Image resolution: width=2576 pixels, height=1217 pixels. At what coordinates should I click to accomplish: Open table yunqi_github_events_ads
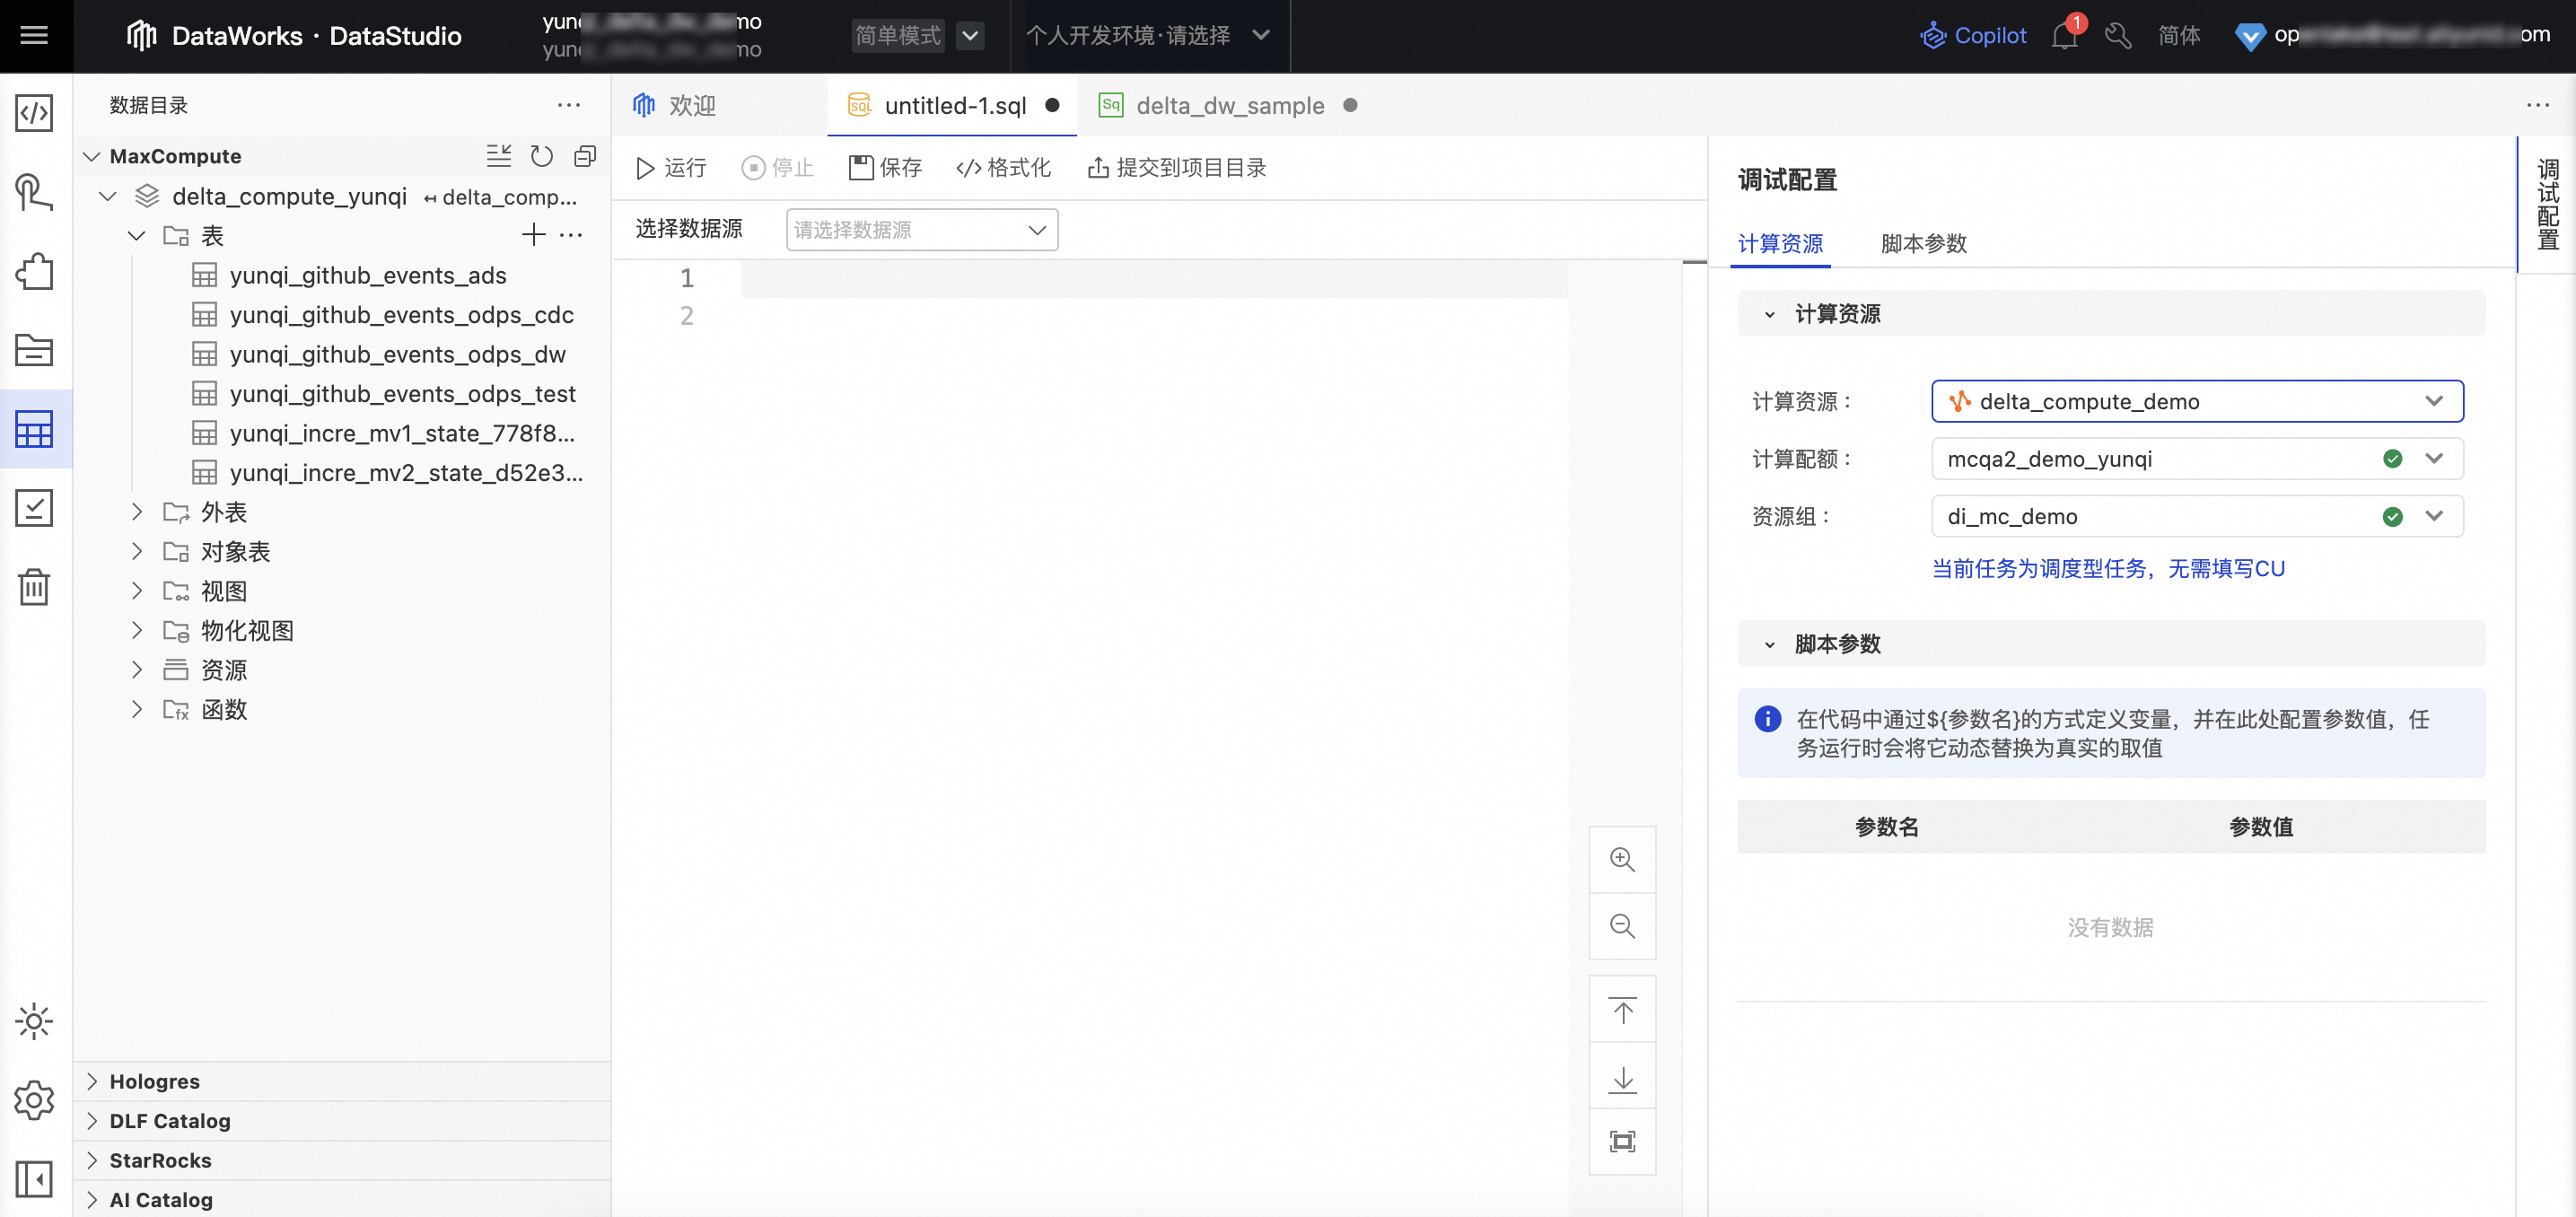(368, 275)
